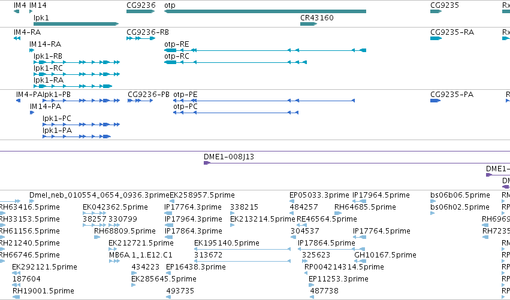The width and height of the screenshot is (510, 300).
Task: Select the CR43160 gene feature
Action: pos(309,24)
